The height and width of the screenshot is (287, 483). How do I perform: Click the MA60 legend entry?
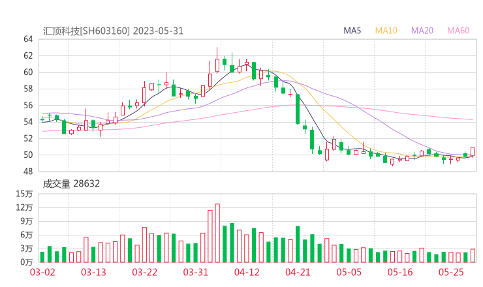coord(458,31)
